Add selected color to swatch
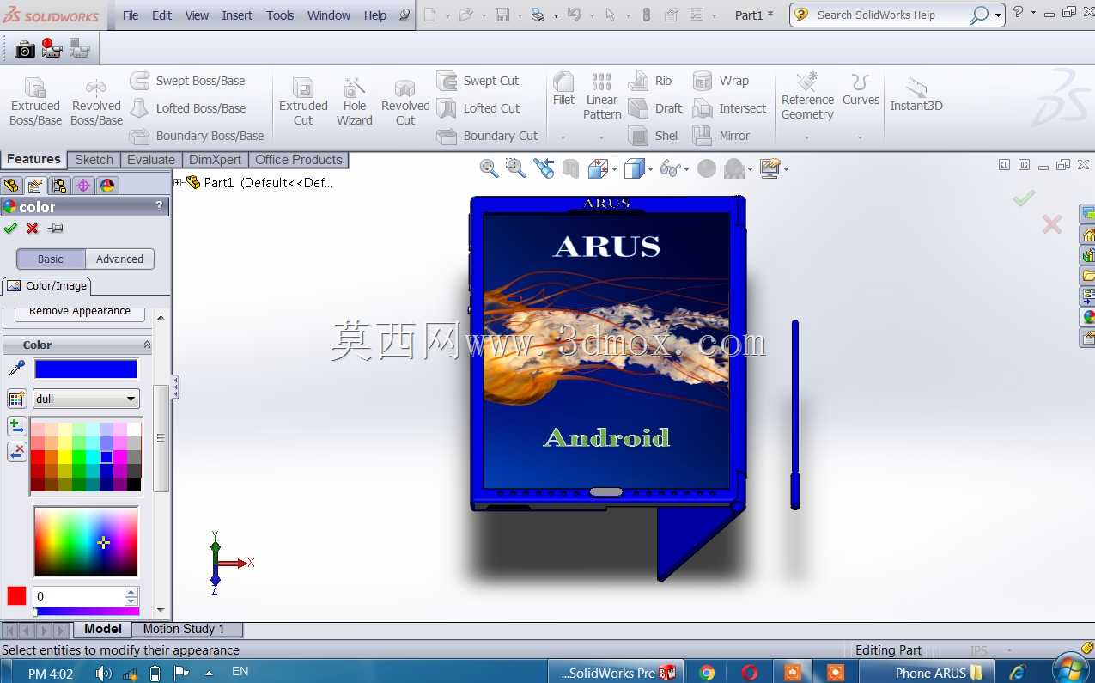The height and width of the screenshot is (683, 1095). [x=16, y=426]
